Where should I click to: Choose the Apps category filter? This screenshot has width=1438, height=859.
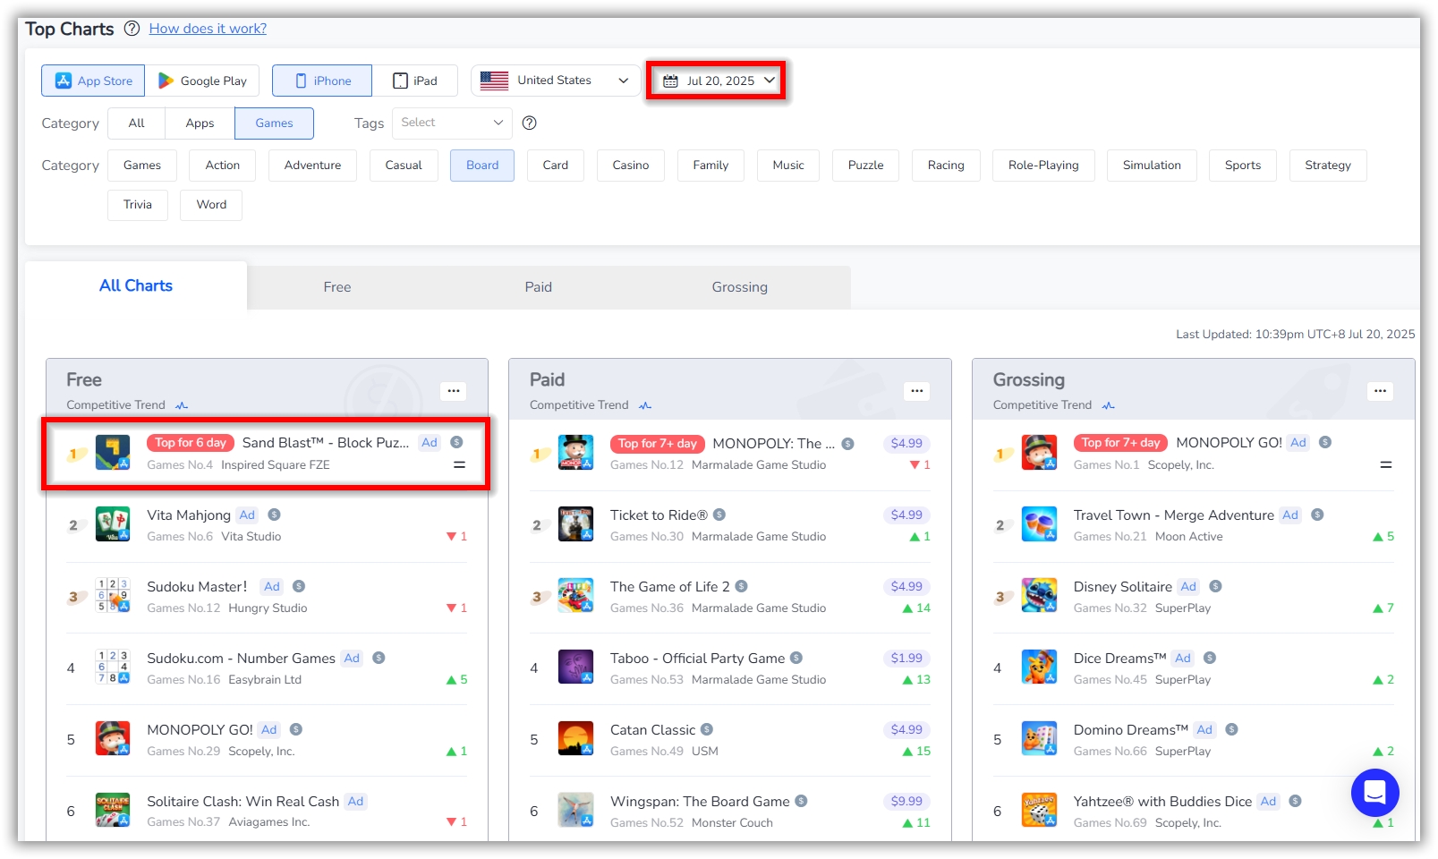tap(200, 123)
